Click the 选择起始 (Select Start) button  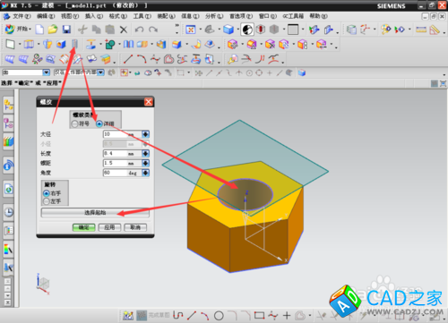pyautogui.click(x=95, y=213)
